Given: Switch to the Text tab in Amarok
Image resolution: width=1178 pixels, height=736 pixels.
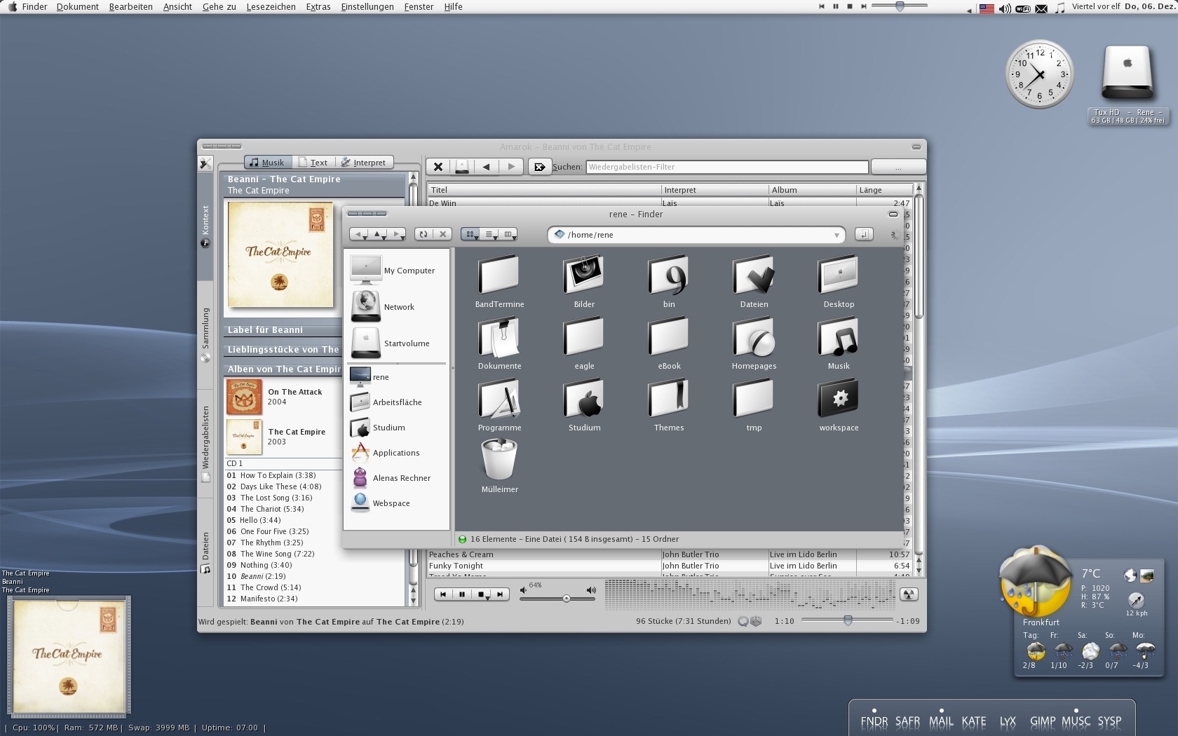Looking at the screenshot, I should tap(312, 163).
